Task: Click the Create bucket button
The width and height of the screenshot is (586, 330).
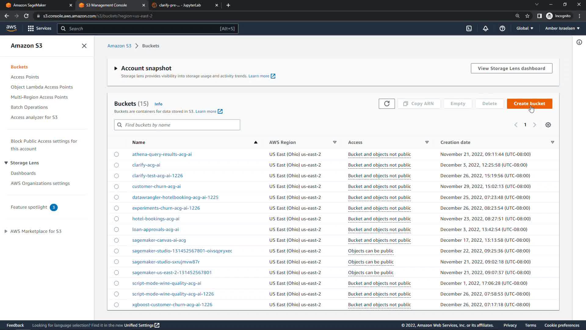Action: coord(529,104)
